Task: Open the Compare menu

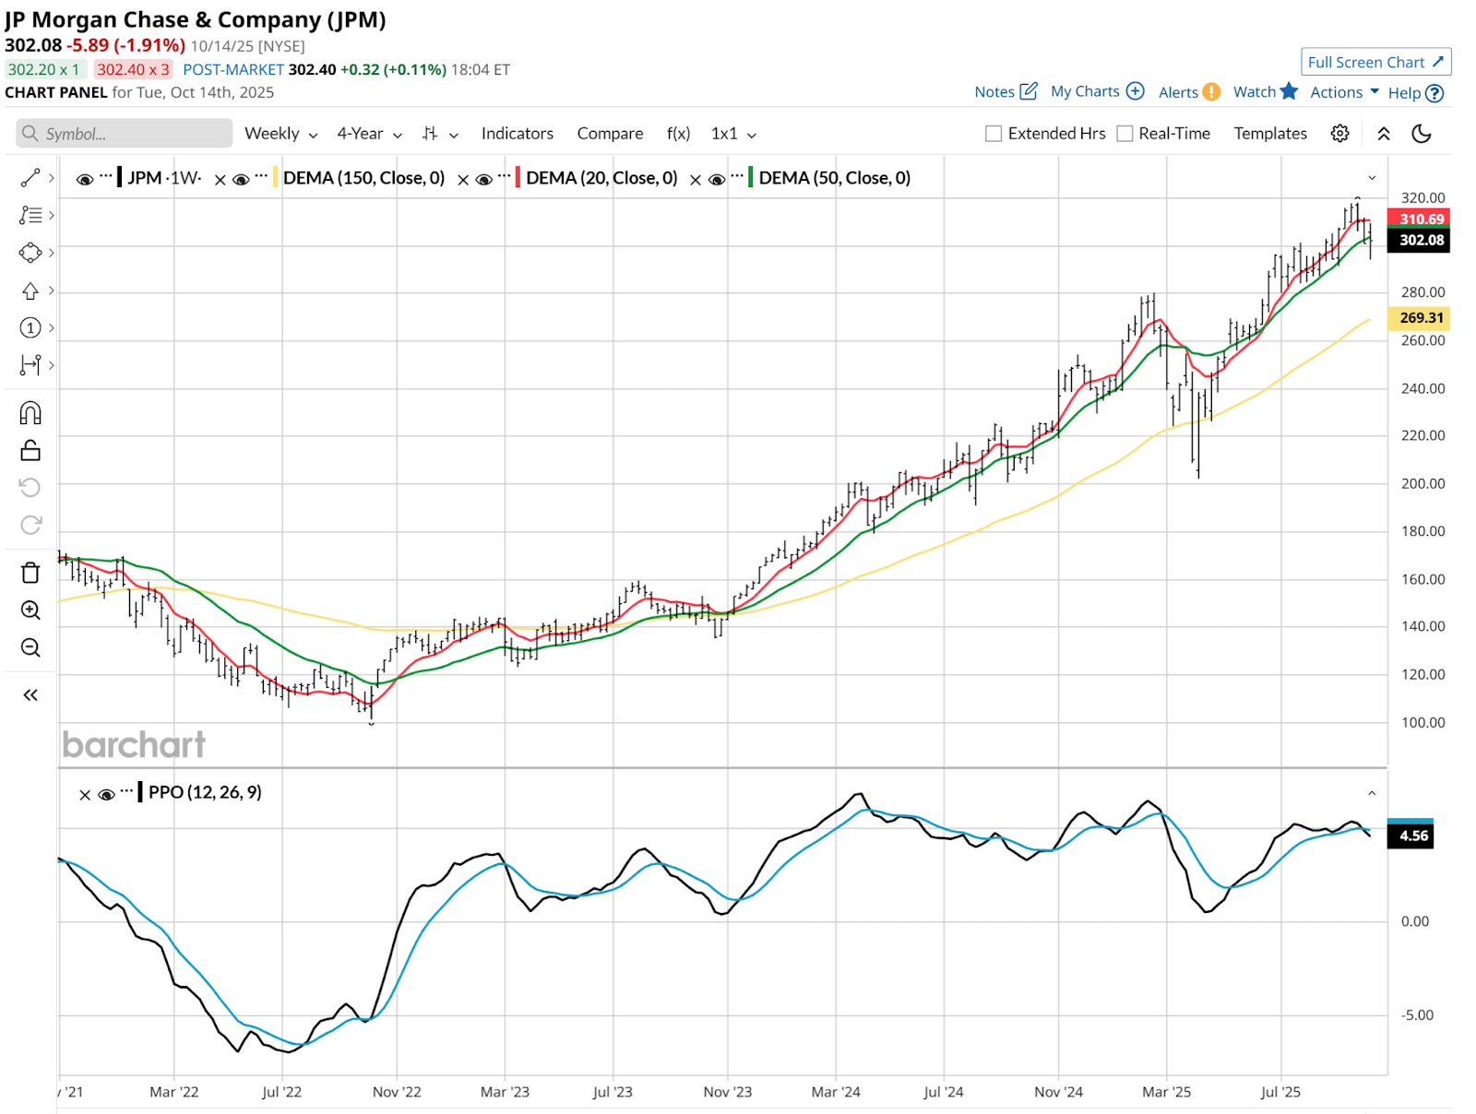Action: (x=610, y=134)
